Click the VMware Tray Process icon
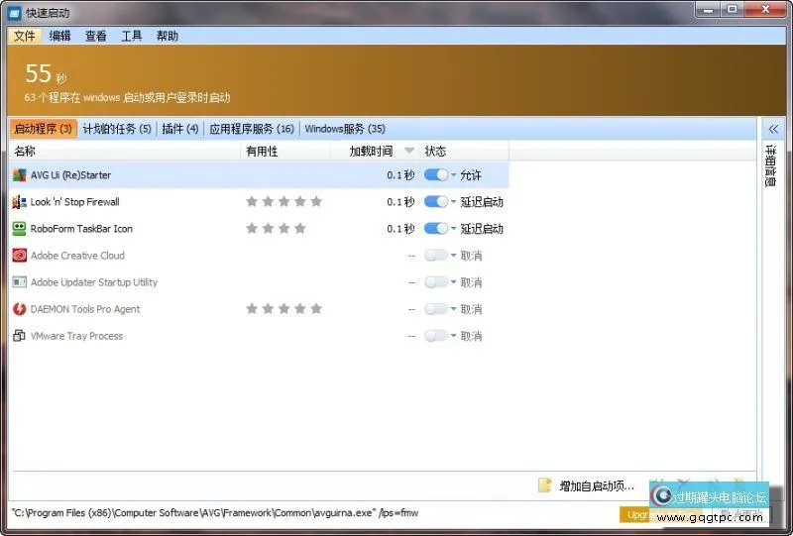Screen dimensions: 793x536 click(x=19, y=336)
